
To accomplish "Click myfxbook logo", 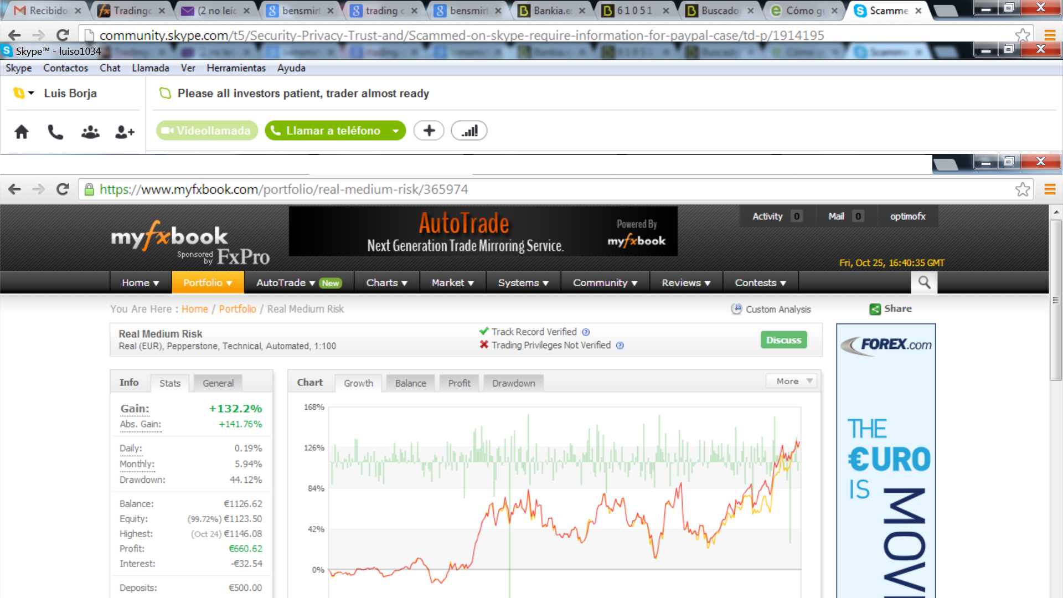I will 169,237.
